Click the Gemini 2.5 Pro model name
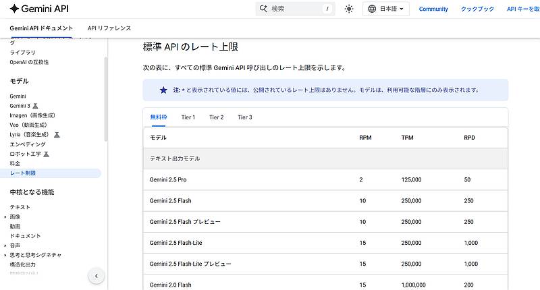 (168, 179)
